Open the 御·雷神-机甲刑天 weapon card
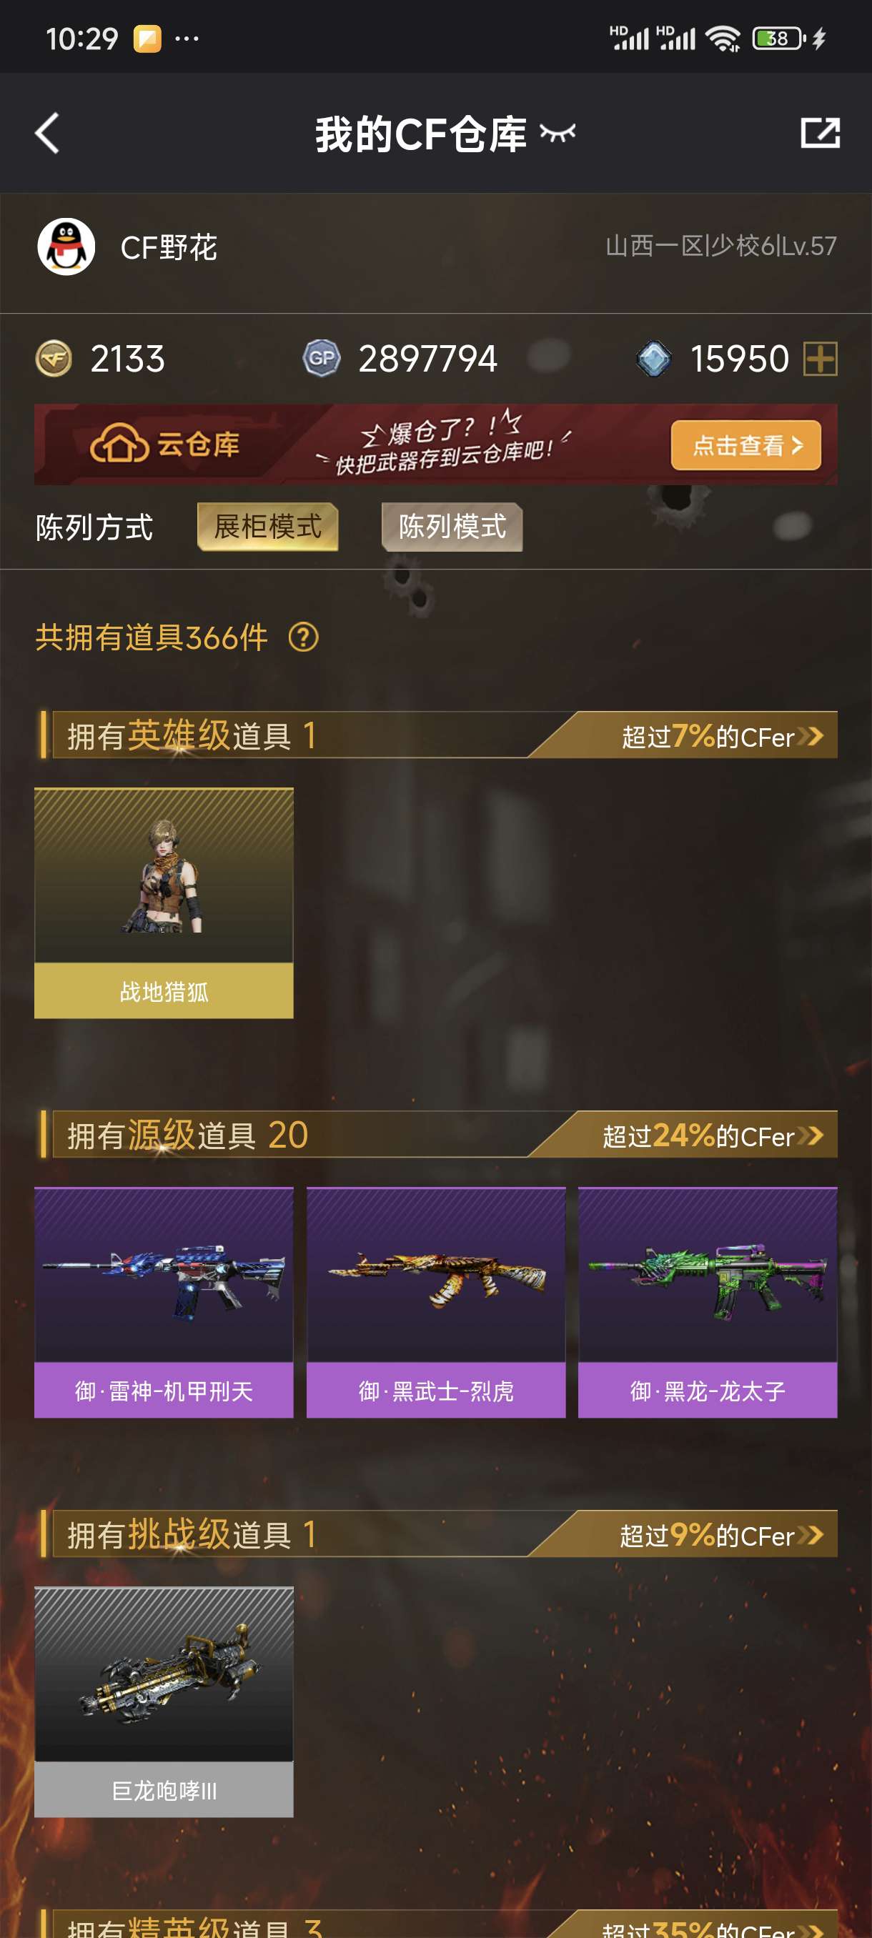Screen dimensions: 872x1938 (164, 1302)
